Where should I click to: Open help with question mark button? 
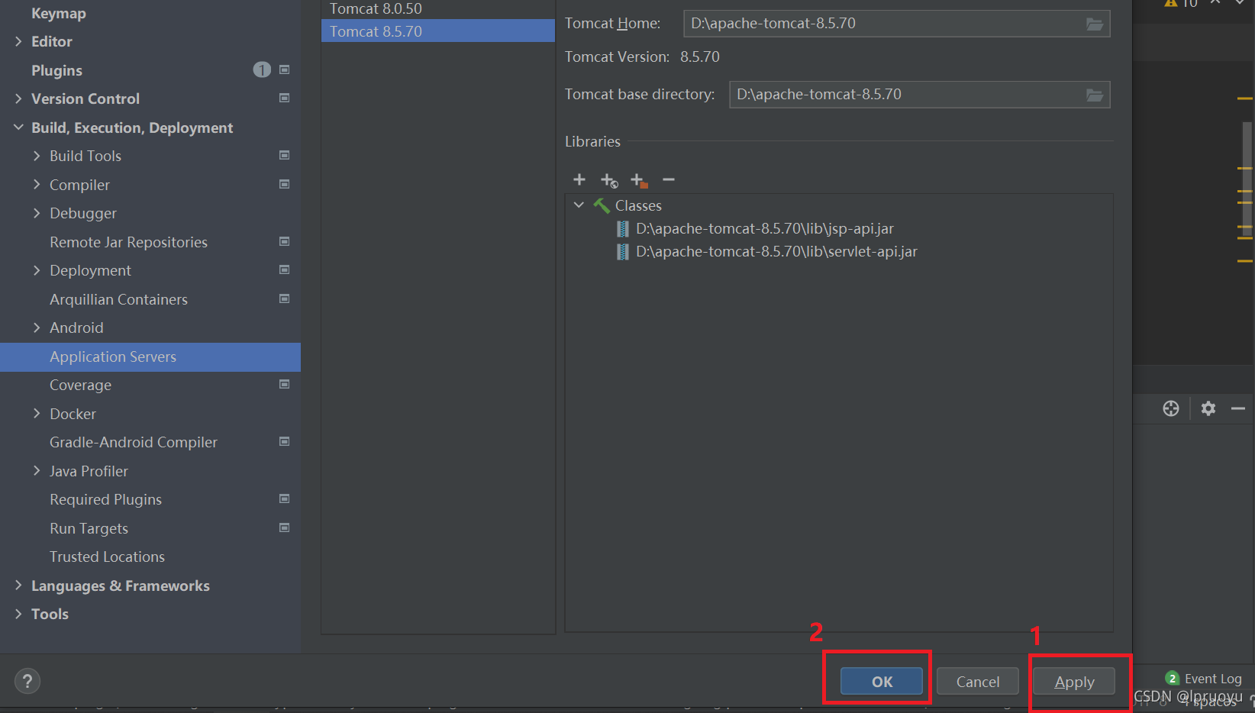(27, 681)
